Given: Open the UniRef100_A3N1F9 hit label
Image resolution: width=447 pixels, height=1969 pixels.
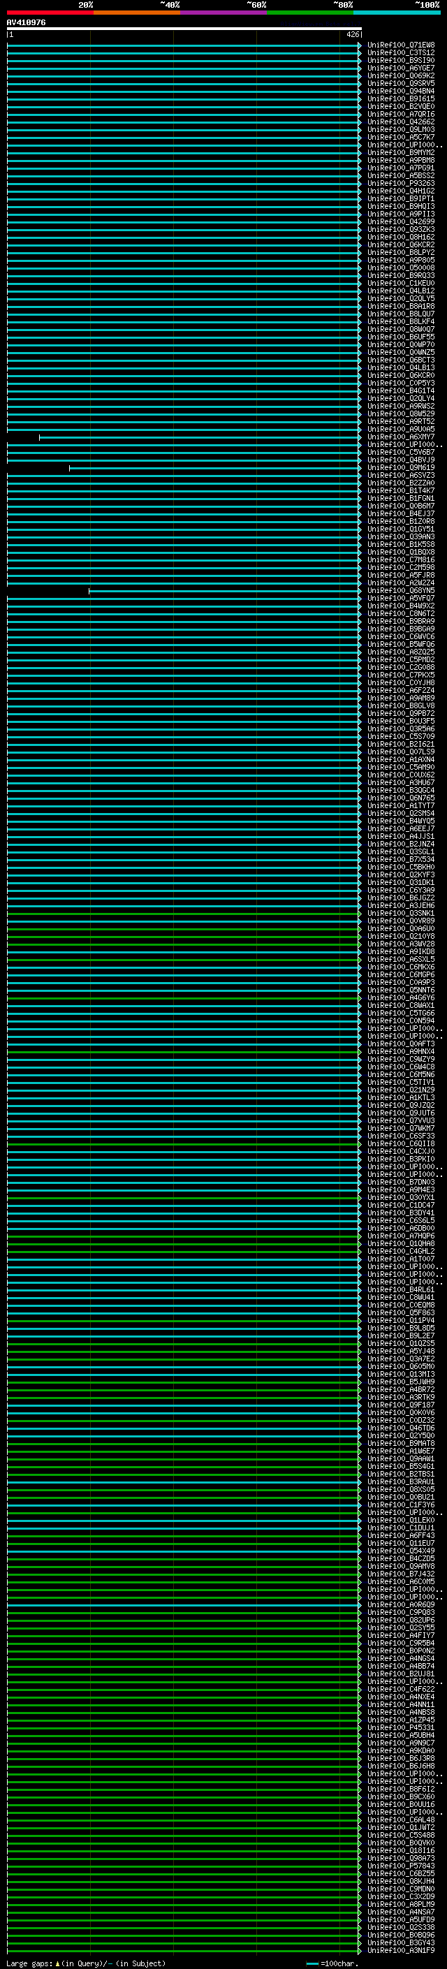Looking at the screenshot, I should tap(400, 1950).
